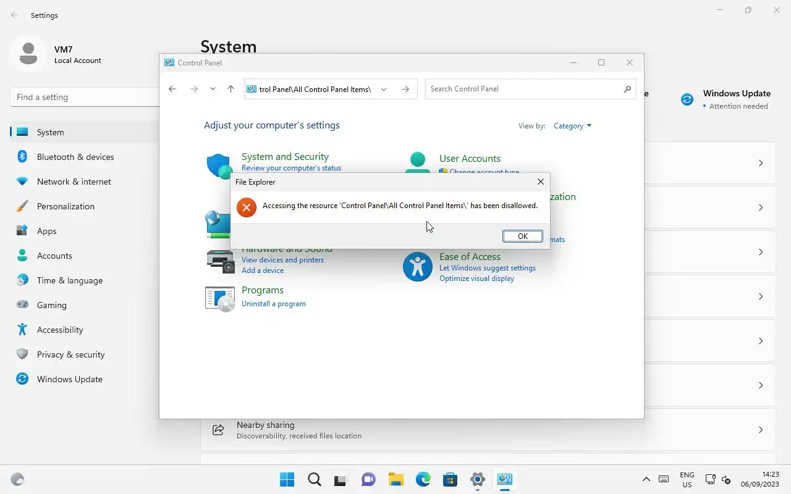Open the View by Category dropdown
The width and height of the screenshot is (791, 494).
click(x=572, y=126)
